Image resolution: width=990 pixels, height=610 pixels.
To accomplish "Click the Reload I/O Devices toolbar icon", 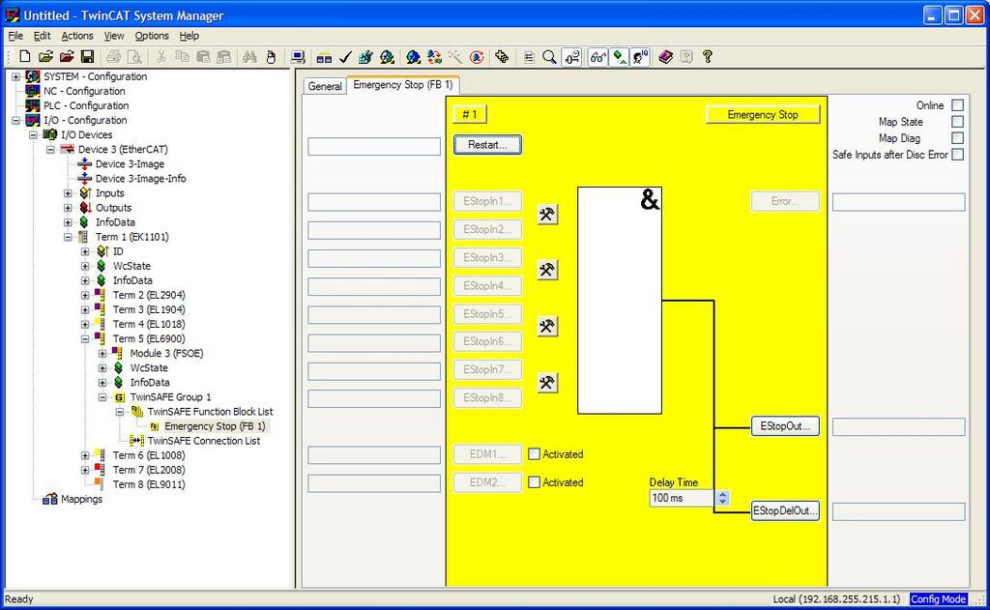I will pos(434,57).
